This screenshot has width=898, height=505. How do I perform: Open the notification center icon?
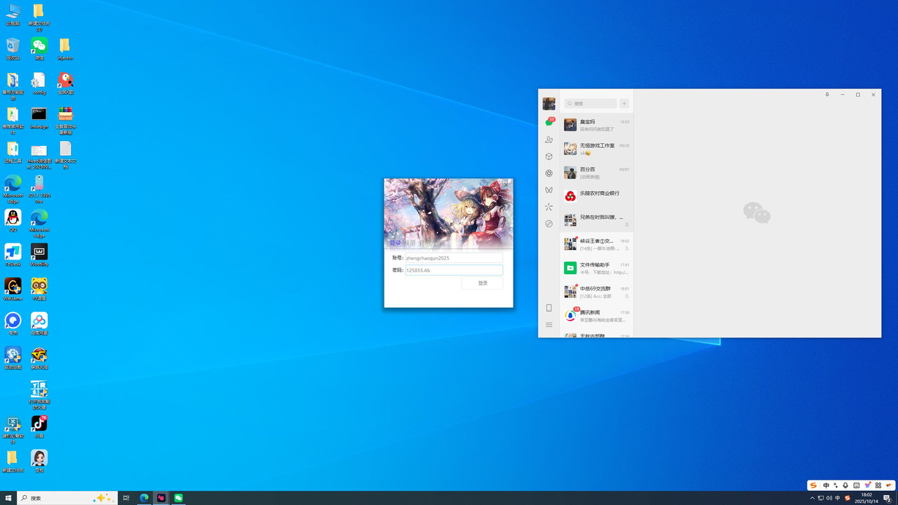pyautogui.click(x=887, y=498)
